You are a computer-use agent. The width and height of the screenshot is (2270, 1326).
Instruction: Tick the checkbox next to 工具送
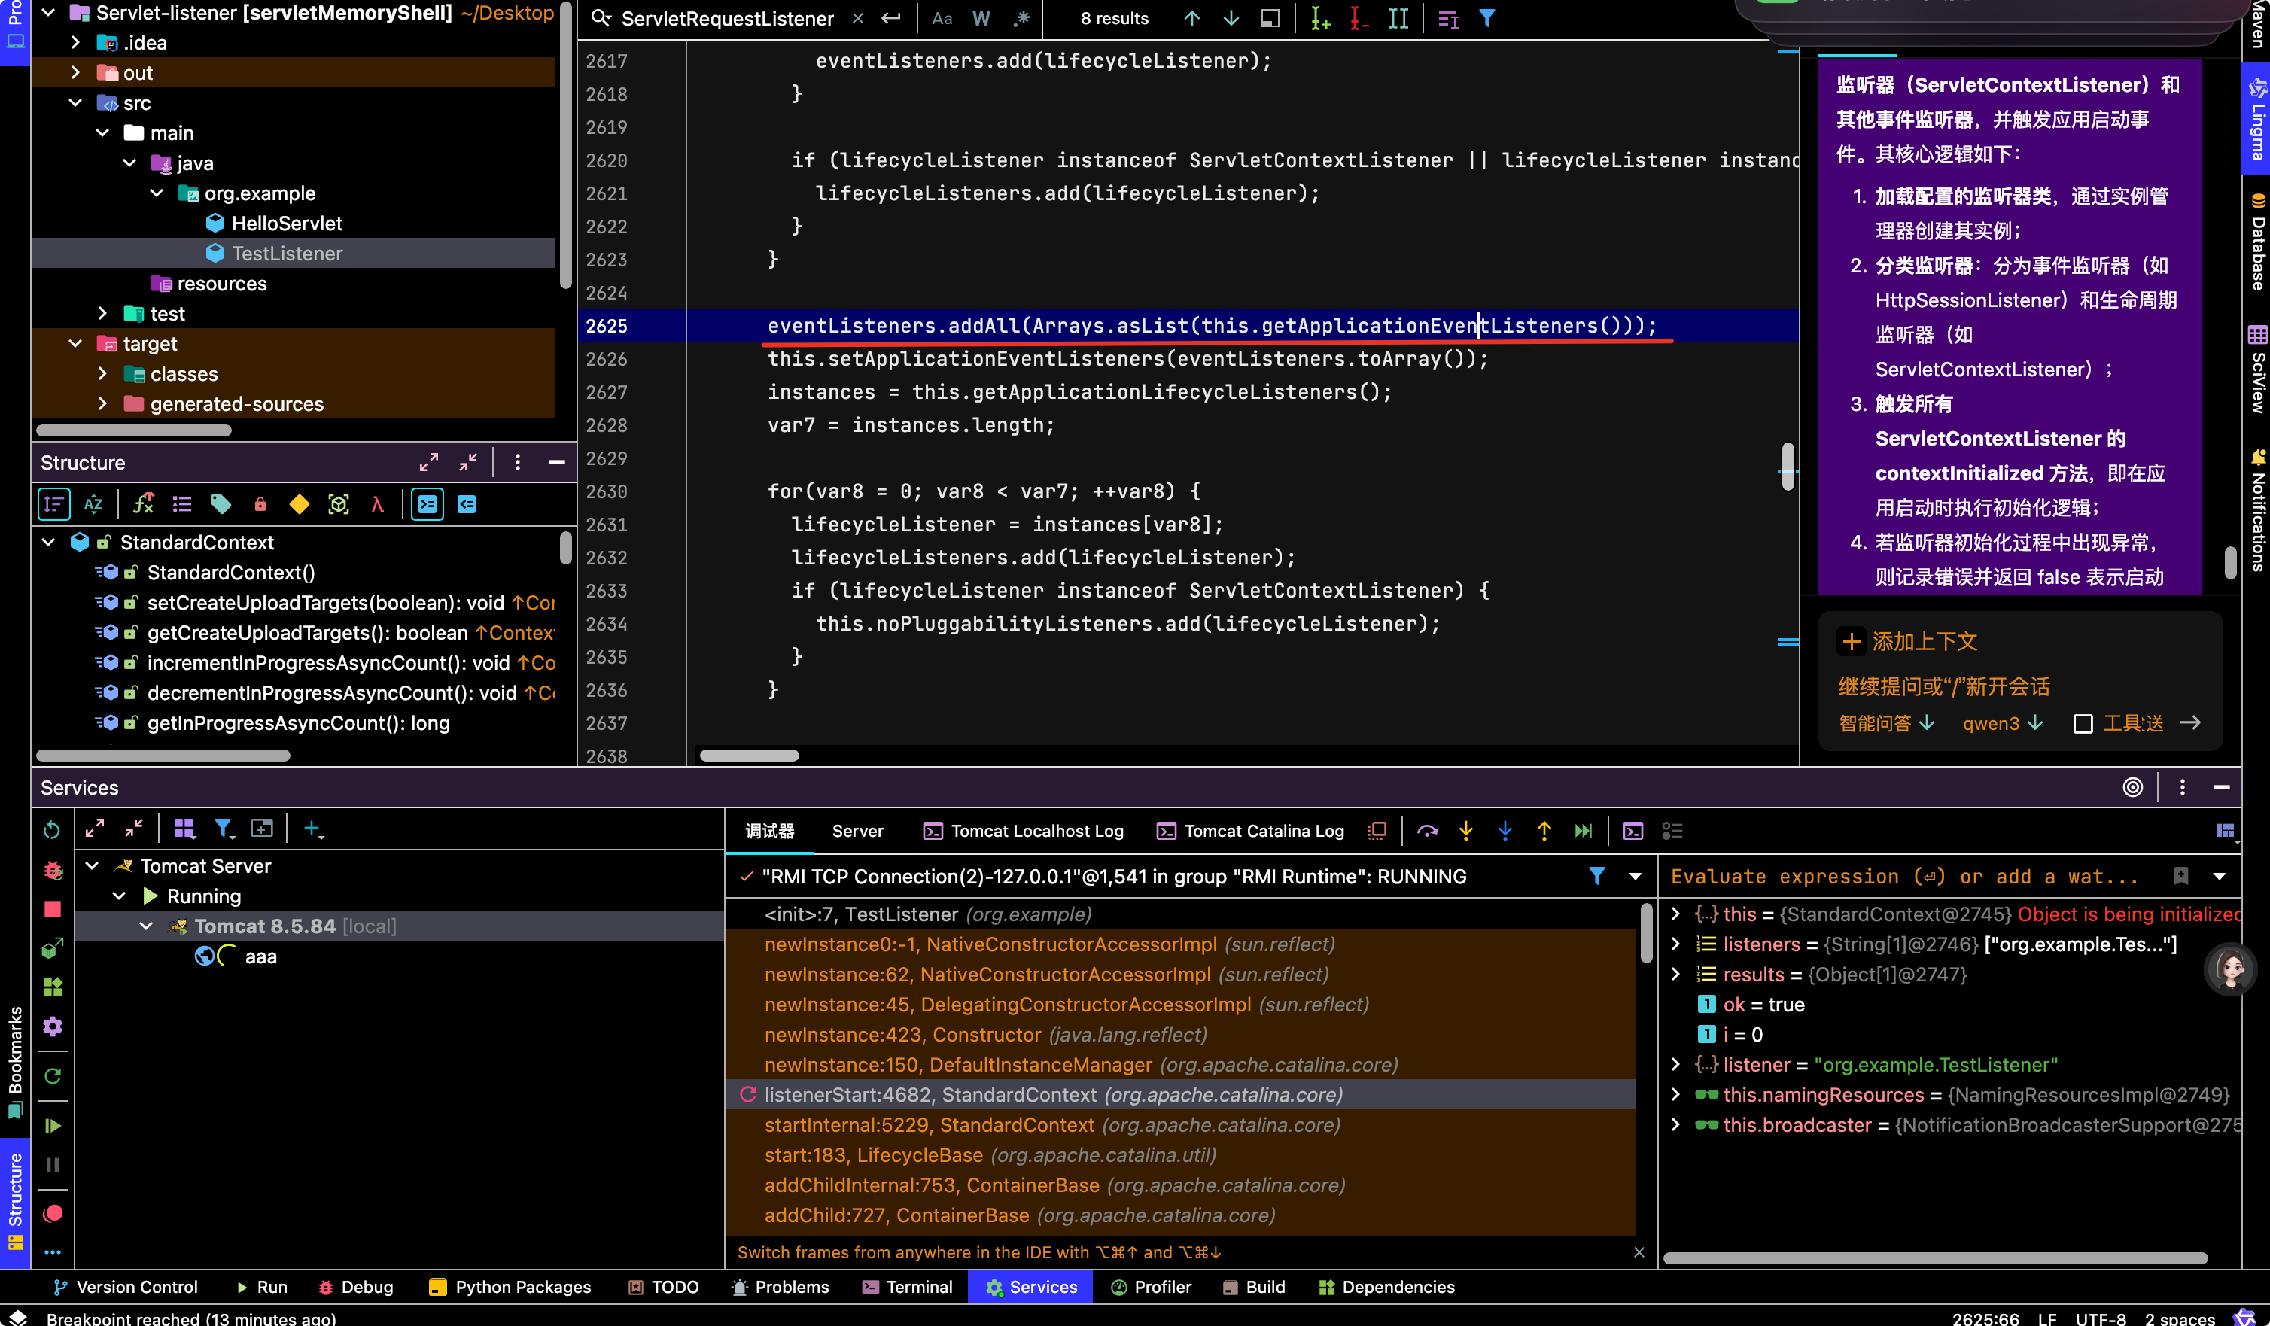[2083, 723]
